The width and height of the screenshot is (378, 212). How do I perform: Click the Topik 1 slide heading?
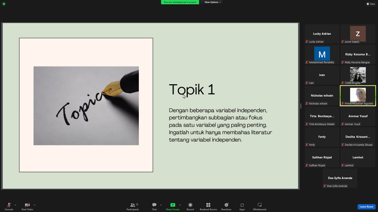click(x=192, y=90)
